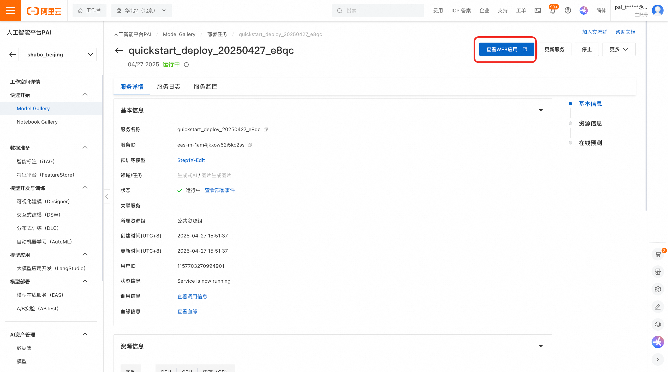
Task: Collapse the 快速开始 sidebar group
Action: [85, 95]
